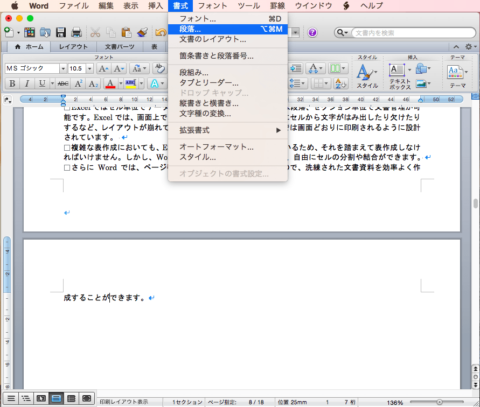
Task: Open the font color dropdown arrow
Action: pyautogui.click(x=121, y=83)
